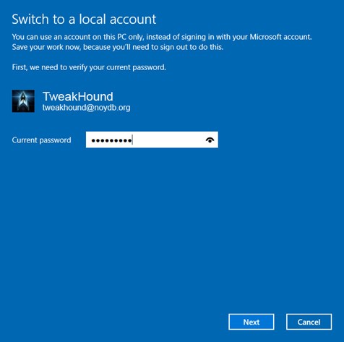Click the word 'local' in the heading
Image resolution: width=344 pixels, height=342 pixels.
click(x=93, y=20)
